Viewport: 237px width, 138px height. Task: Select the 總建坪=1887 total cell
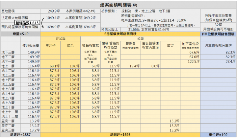click(20, 135)
